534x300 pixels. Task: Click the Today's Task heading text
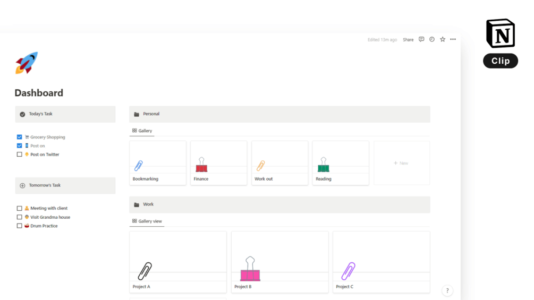point(40,114)
